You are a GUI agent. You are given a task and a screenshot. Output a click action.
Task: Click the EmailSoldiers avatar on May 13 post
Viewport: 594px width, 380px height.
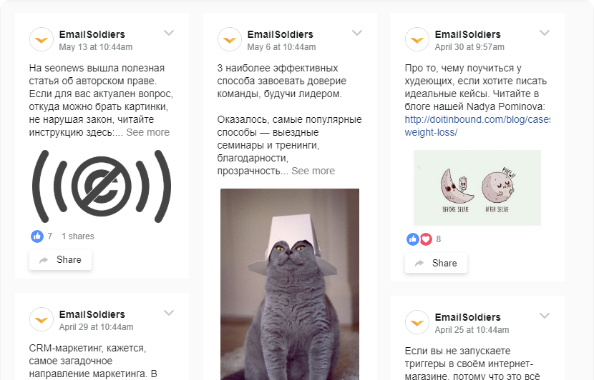tap(42, 39)
